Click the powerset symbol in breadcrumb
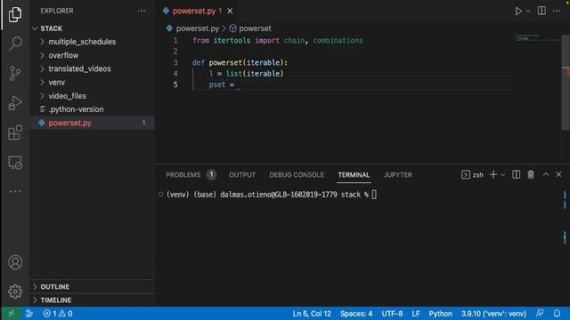Image resolution: width=570 pixels, height=320 pixels. coord(255,28)
